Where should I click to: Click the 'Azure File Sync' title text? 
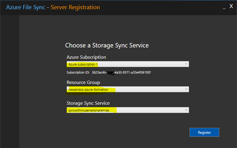pyautogui.click(x=26, y=7)
